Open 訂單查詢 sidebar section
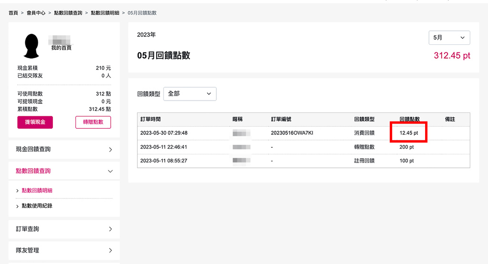Screen dimensions: 488x264 coord(64,229)
